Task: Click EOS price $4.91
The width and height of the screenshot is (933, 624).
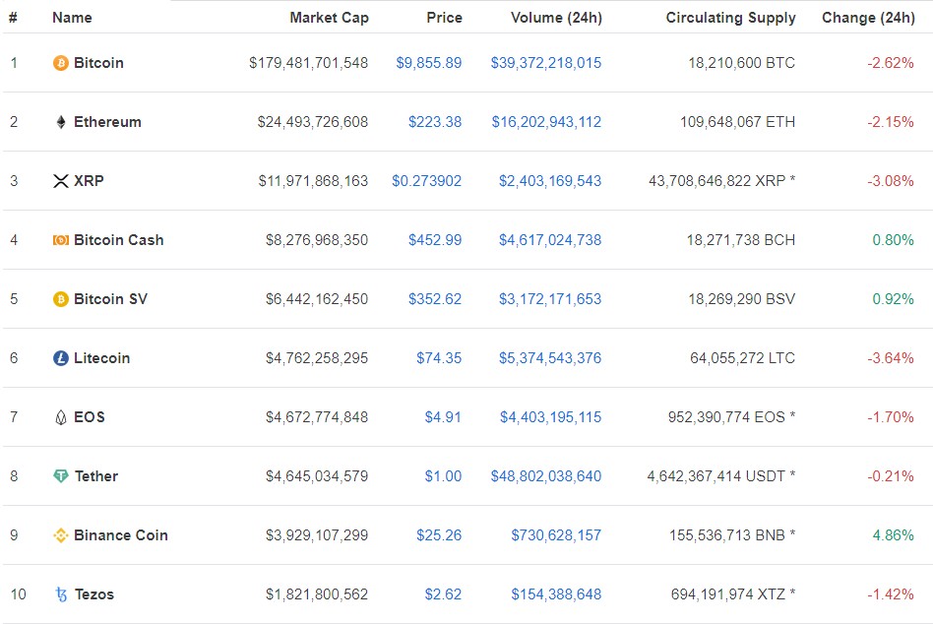Action: (x=443, y=417)
